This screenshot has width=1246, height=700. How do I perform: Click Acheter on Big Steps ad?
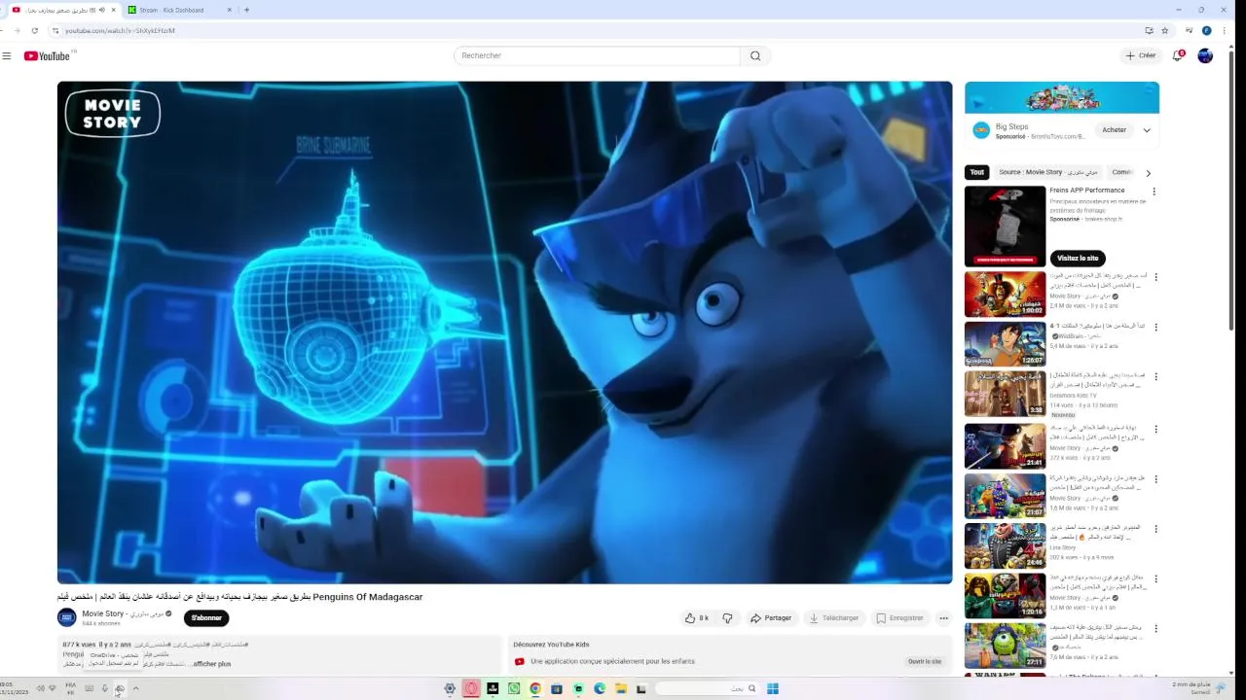coord(1115,129)
